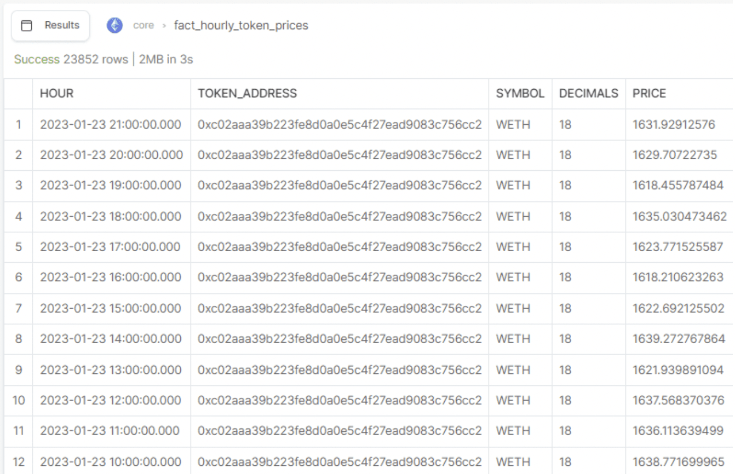This screenshot has height=474, width=735.
Task: Select the SYMBOL column header
Action: click(519, 93)
